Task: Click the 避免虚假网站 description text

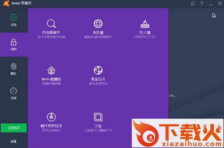Action: [x=98, y=83]
